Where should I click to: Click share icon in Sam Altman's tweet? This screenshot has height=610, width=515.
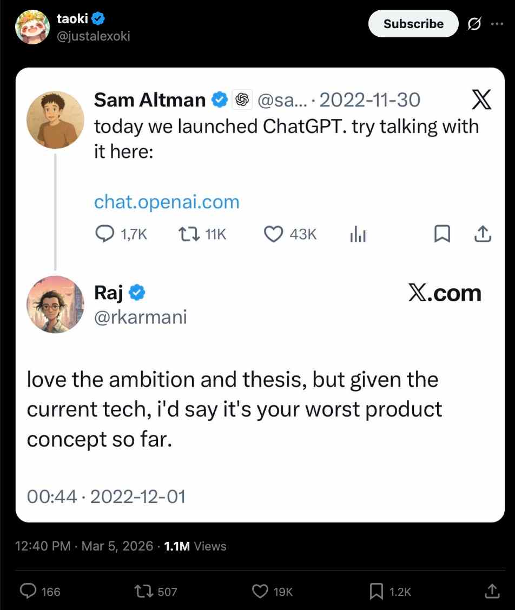click(483, 234)
